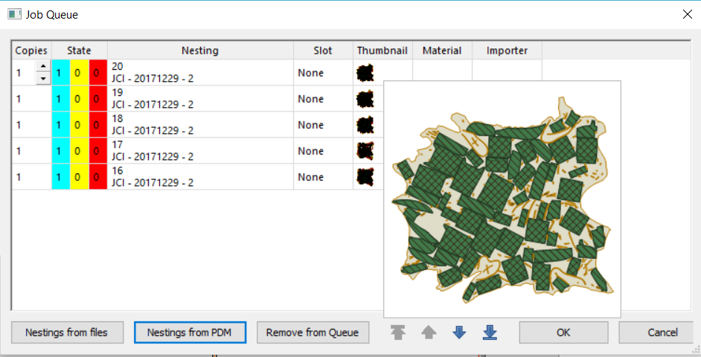The height and width of the screenshot is (357, 701).
Task: Click the State column header
Action: click(79, 51)
